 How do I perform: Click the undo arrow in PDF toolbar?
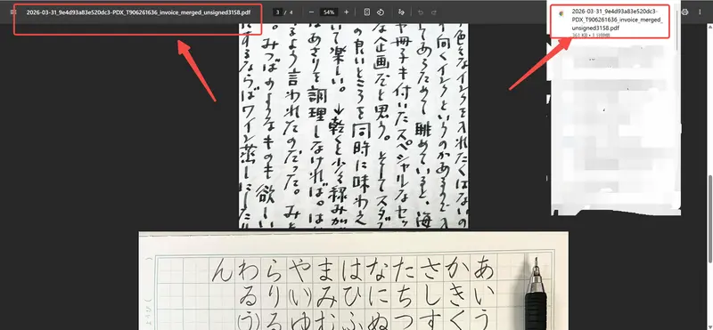421,12
